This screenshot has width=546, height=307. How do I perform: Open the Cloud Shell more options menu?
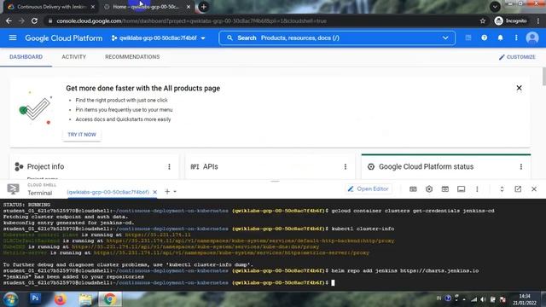point(477,189)
